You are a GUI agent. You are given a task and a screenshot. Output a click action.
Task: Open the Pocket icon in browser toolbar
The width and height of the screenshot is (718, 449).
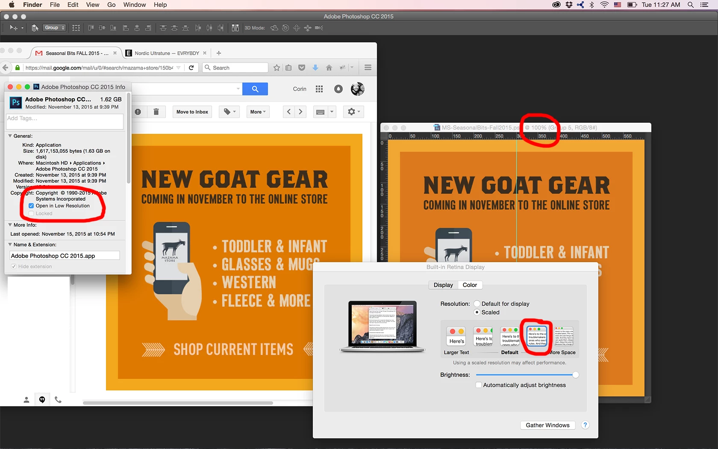[302, 68]
